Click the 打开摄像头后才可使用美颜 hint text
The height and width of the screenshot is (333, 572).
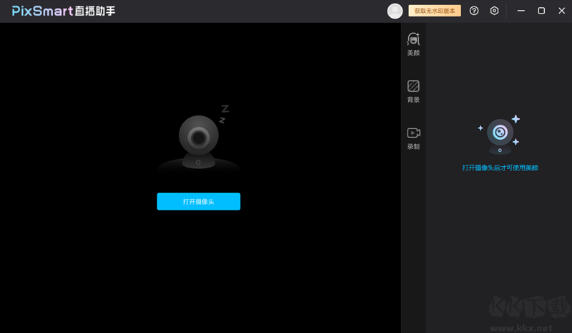pos(500,168)
